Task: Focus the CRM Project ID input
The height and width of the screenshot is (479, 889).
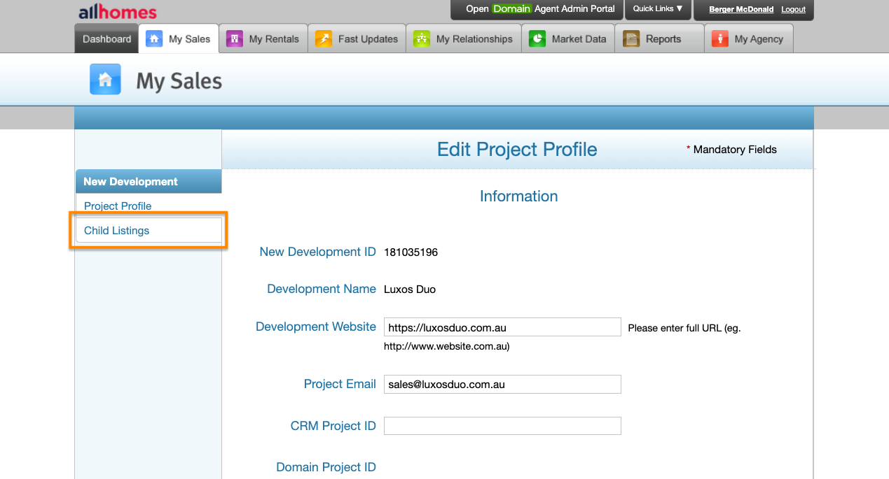Action: [502, 426]
